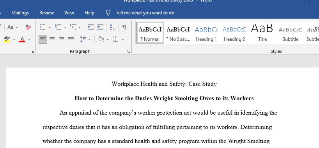
Task: Open the Mailings tab
Action: [x=20, y=13]
